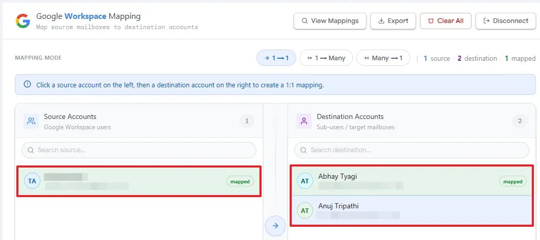This screenshot has height=240, width=540.
Task: Focus the Search source field
Action: (x=139, y=150)
